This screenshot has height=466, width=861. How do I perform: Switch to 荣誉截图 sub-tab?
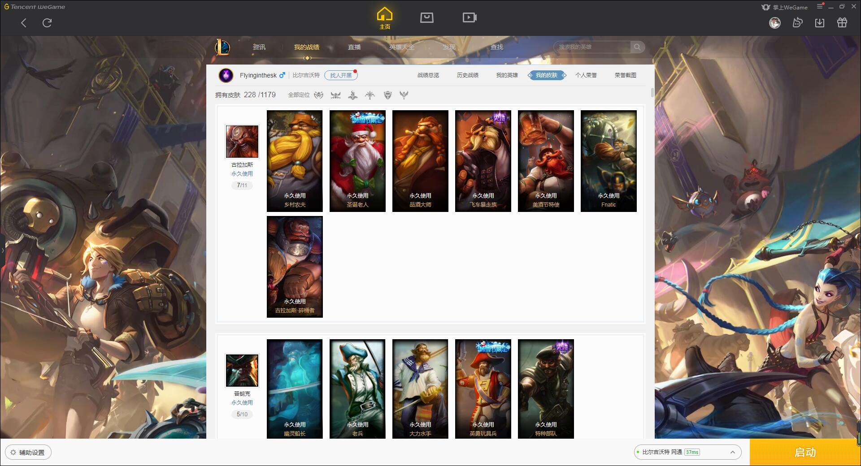pyautogui.click(x=626, y=75)
